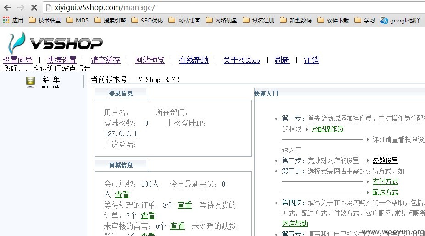Click the 清空缓存 link

pos(106,60)
